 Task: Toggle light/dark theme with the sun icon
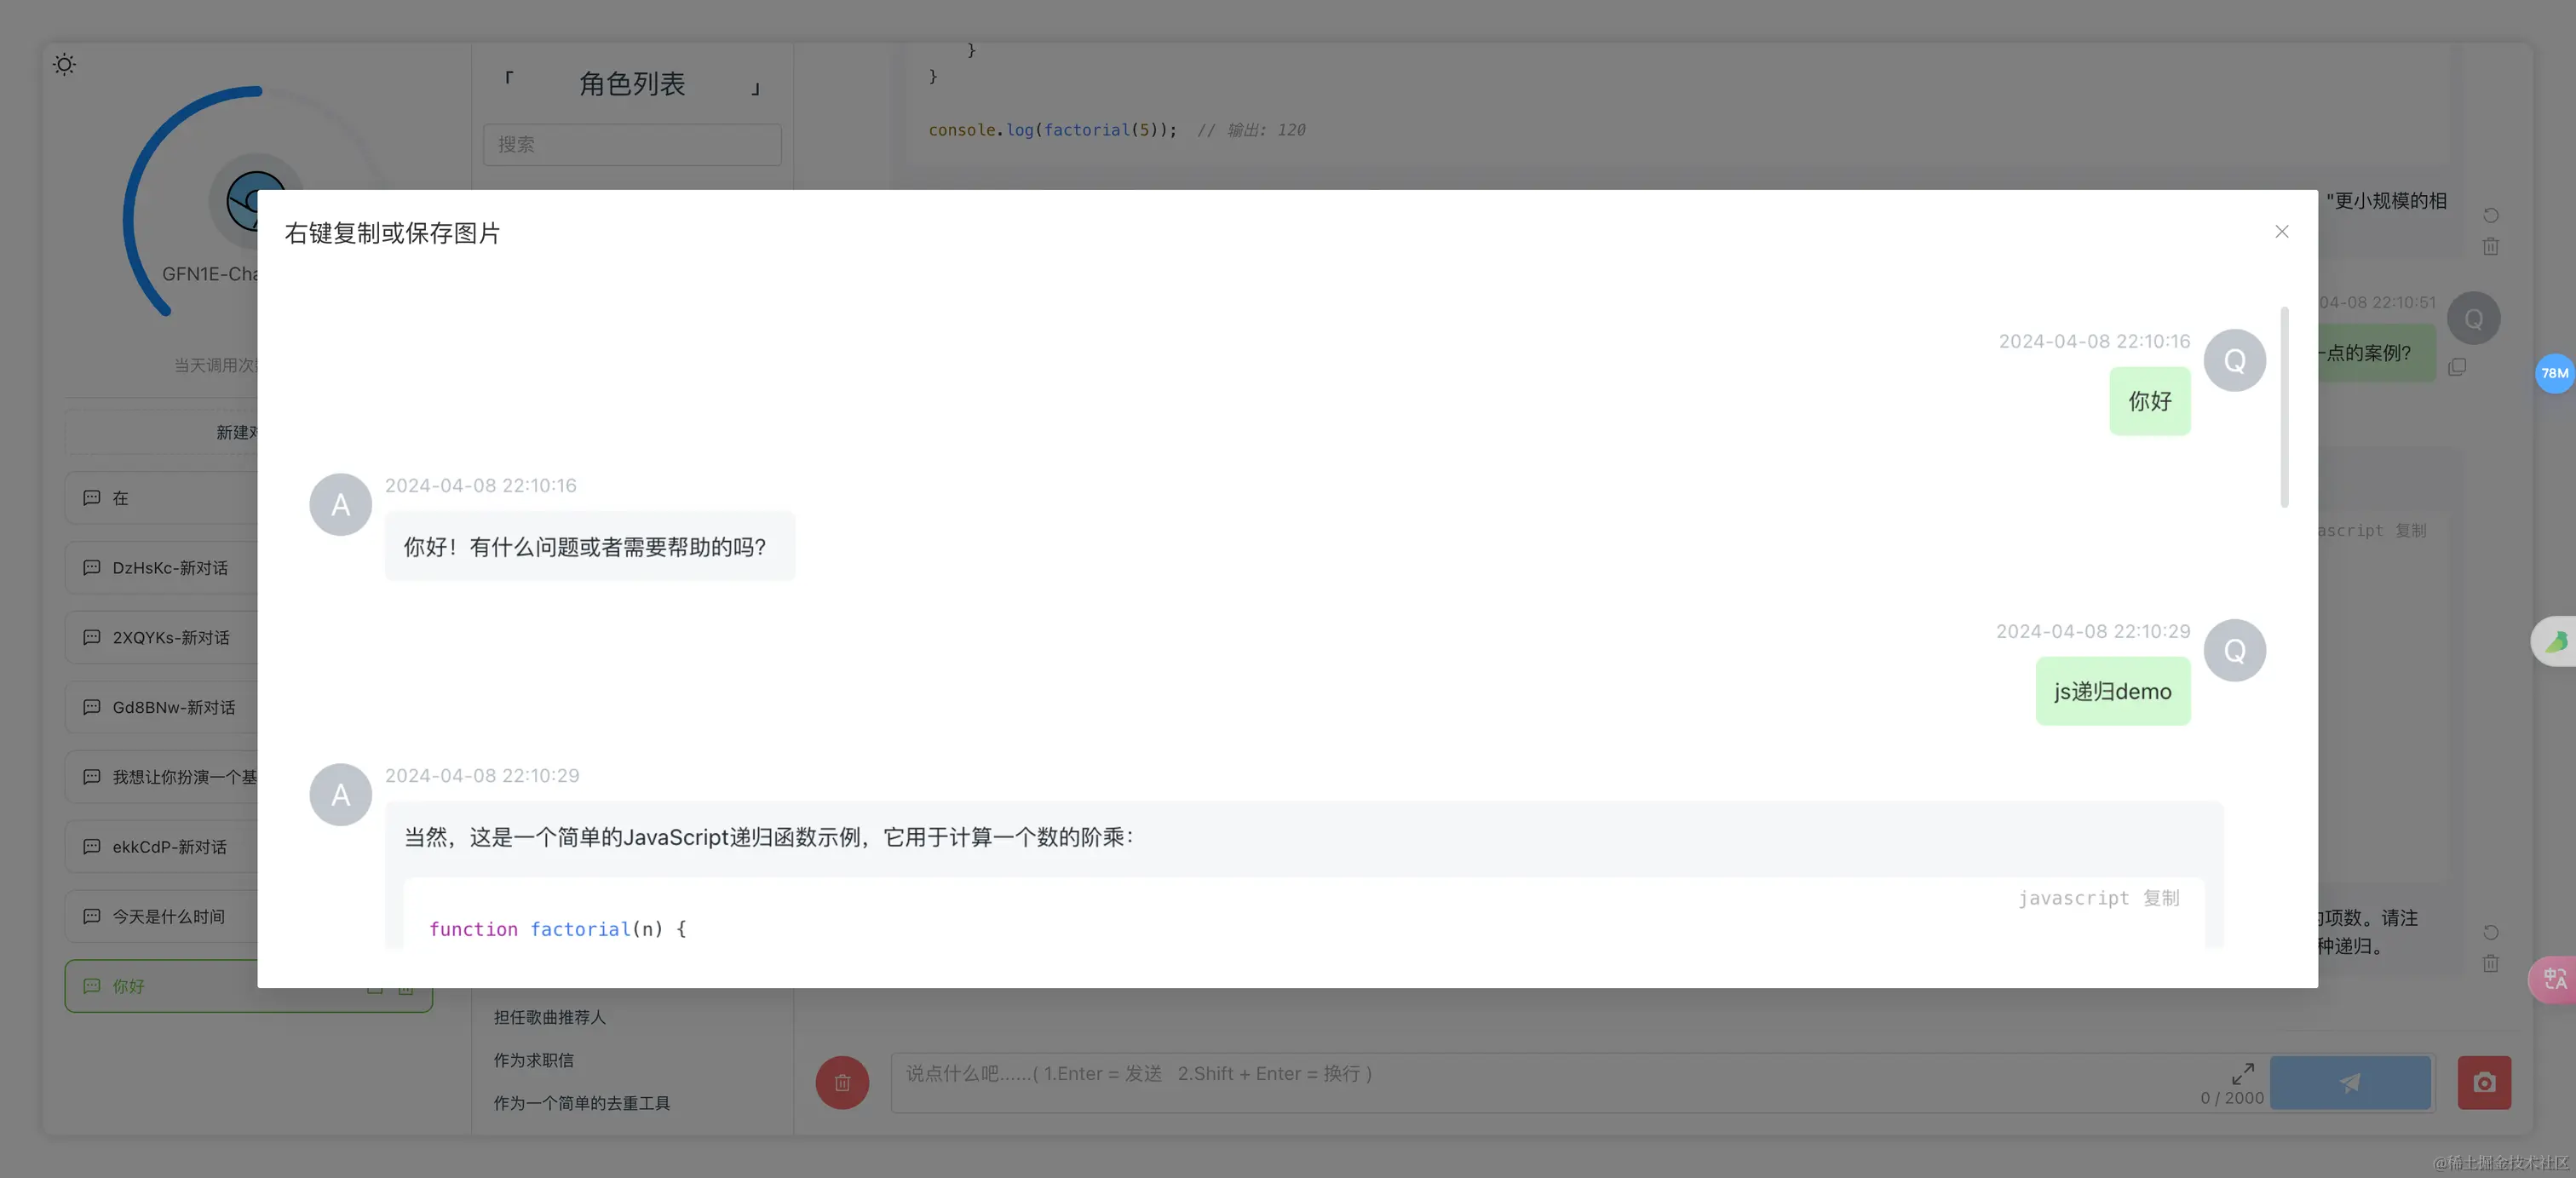(x=64, y=64)
